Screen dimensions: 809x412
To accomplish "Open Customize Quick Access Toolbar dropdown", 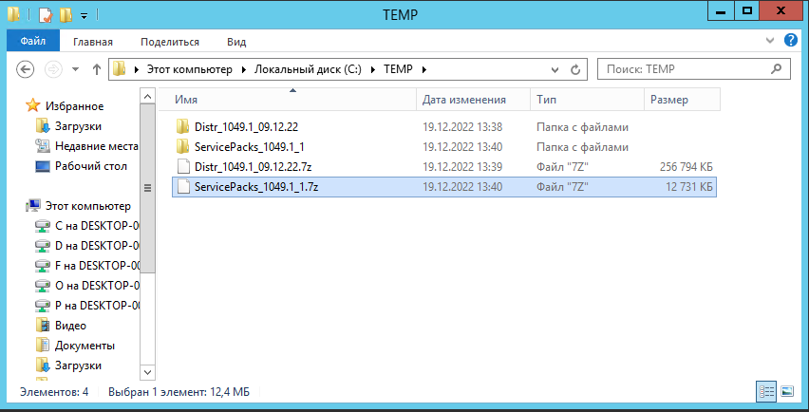I will coord(85,16).
